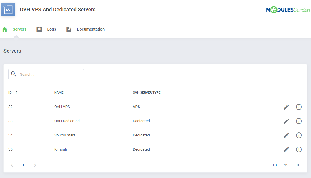The height and width of the screenshot is (178, 311).
Task: Click server ID 35 cell
Action: 10,149
